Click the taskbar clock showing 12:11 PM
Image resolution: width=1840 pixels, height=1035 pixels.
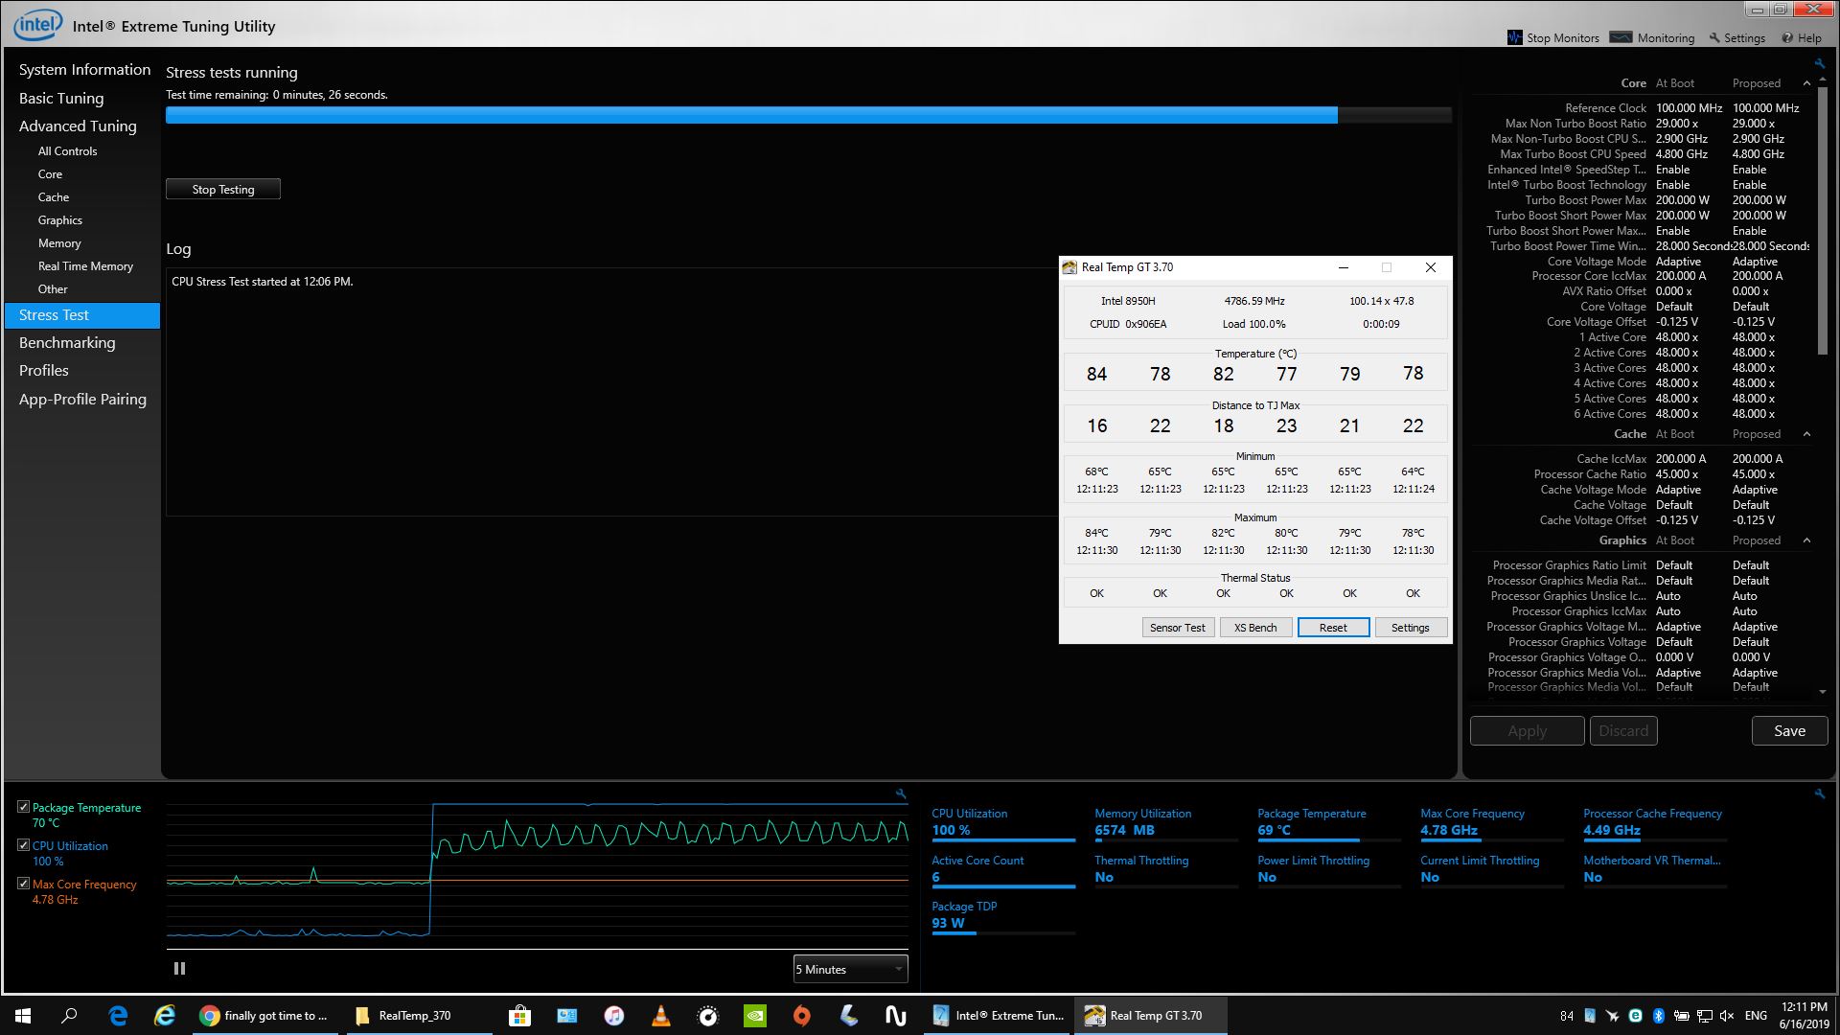1805,1016
